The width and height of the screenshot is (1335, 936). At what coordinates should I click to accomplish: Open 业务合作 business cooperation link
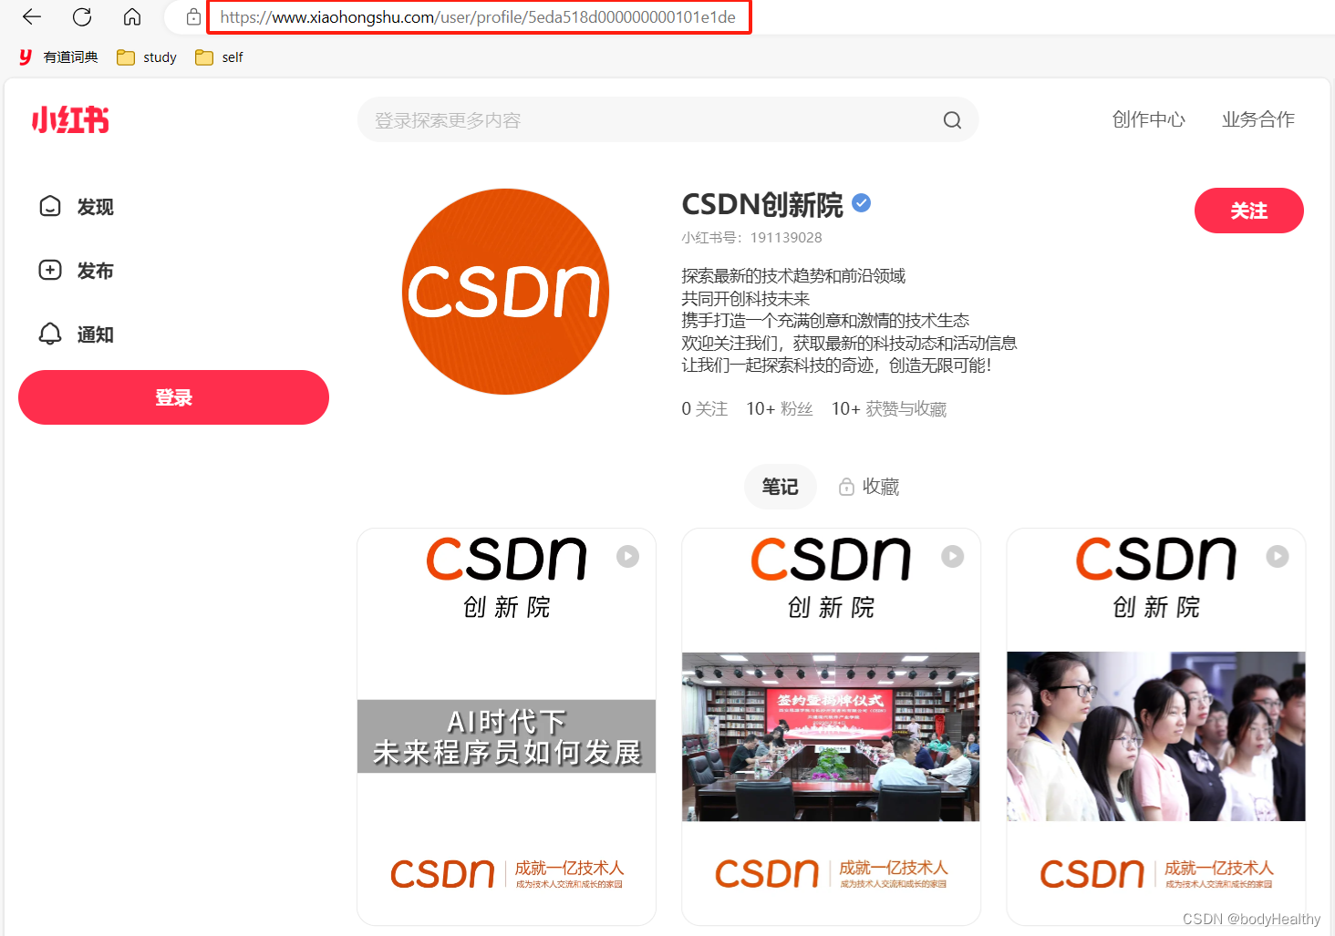coord(1258,119)
